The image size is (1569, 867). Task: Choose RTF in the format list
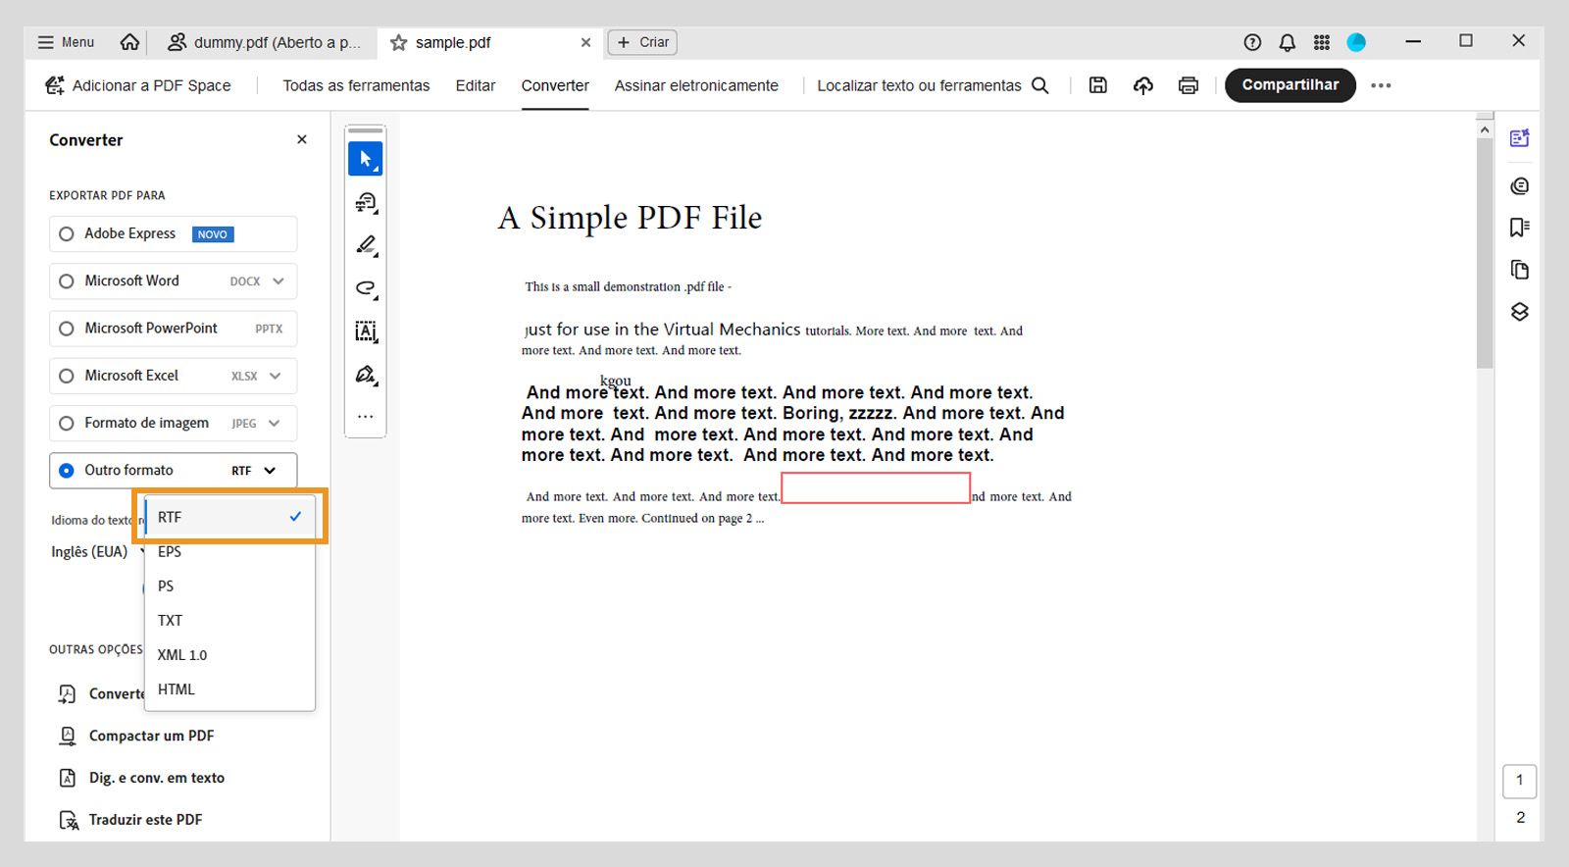(229, 517)
